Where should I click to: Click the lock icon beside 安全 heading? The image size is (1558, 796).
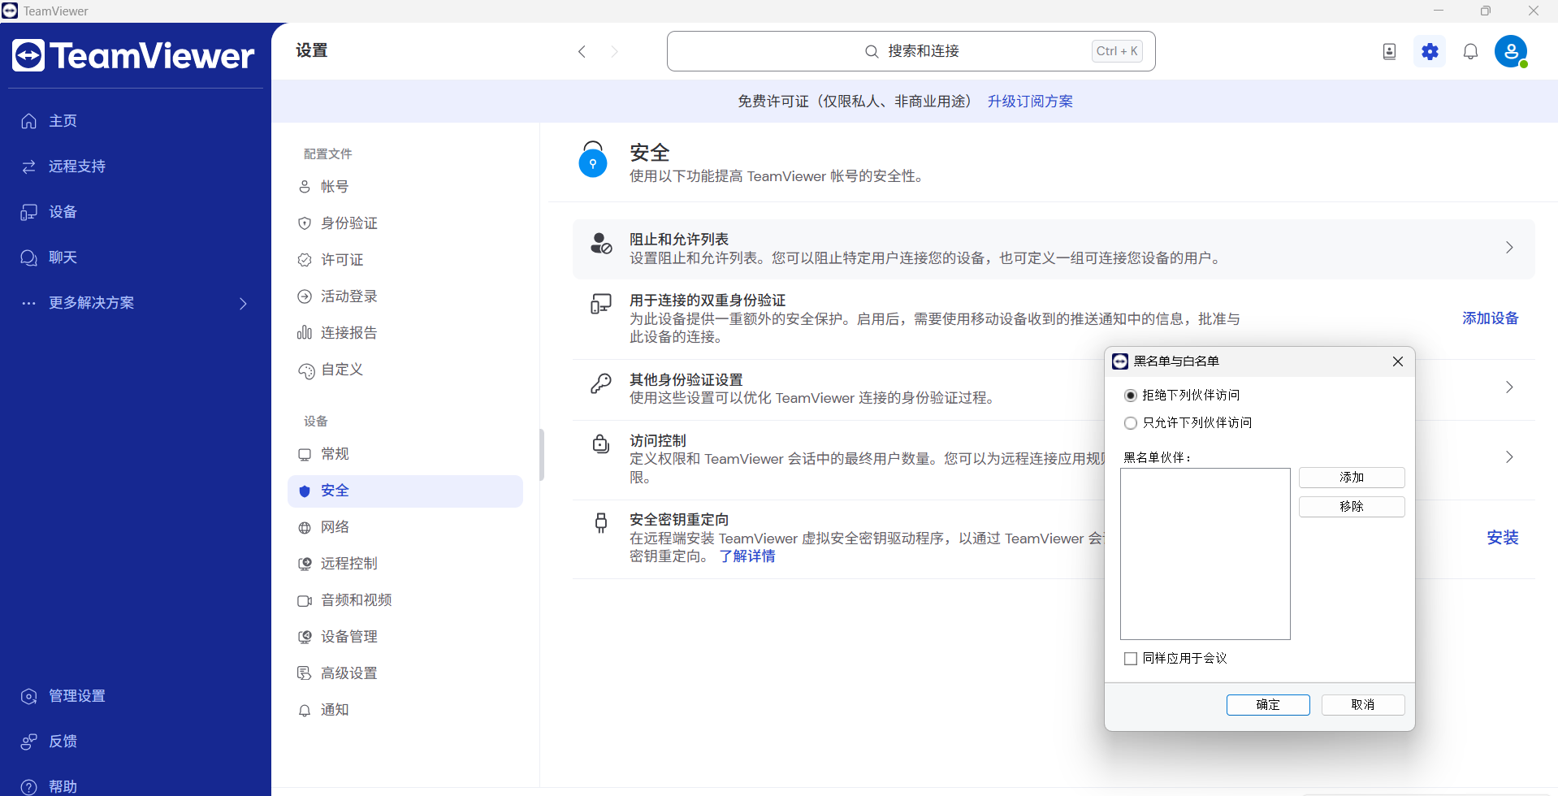pyautogui.click(x=593, y=159)
